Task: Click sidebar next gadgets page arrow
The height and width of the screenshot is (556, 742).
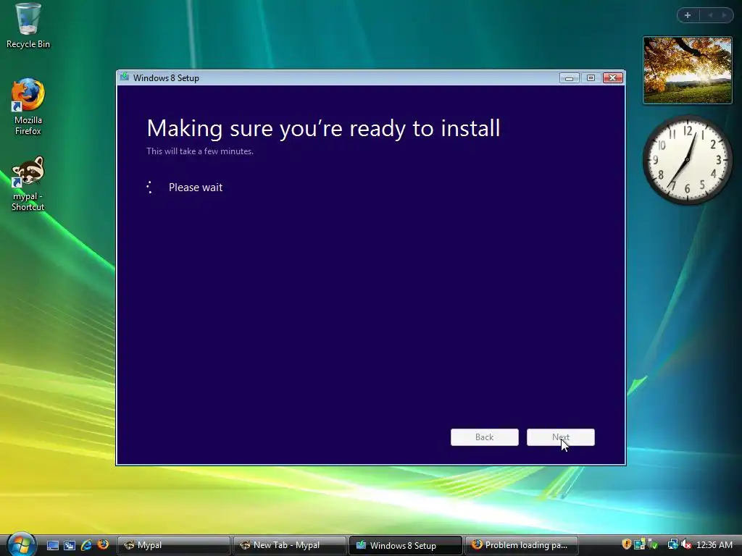Action: coord(724,15)
